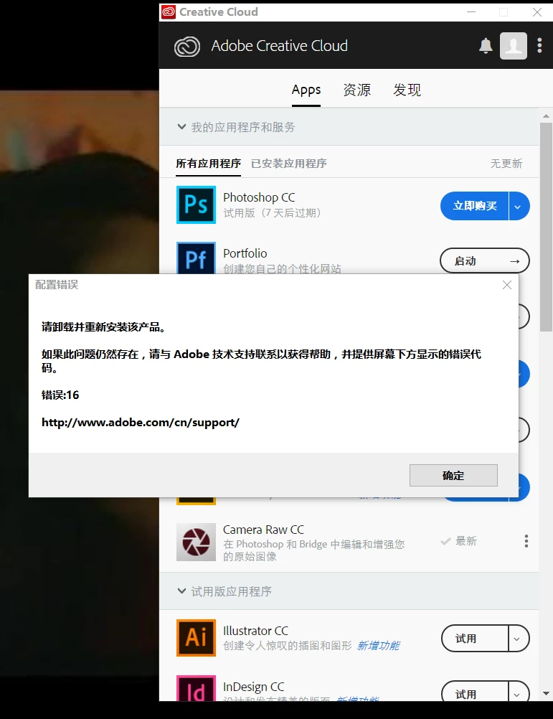Select the 已安装应用程序 tab

pos(288,164)
